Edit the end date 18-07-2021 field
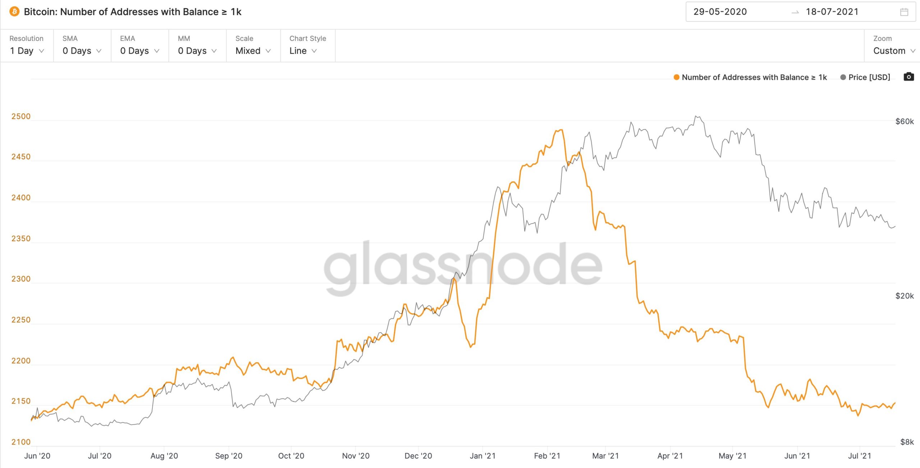Image resolution: width=920 pixels, height=468 pixels. (832, 12)
